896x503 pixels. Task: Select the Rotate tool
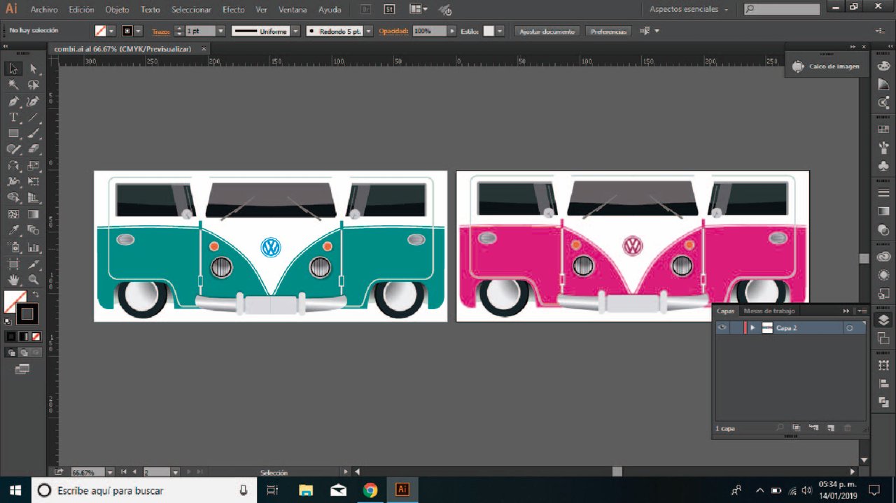point(13,165)
